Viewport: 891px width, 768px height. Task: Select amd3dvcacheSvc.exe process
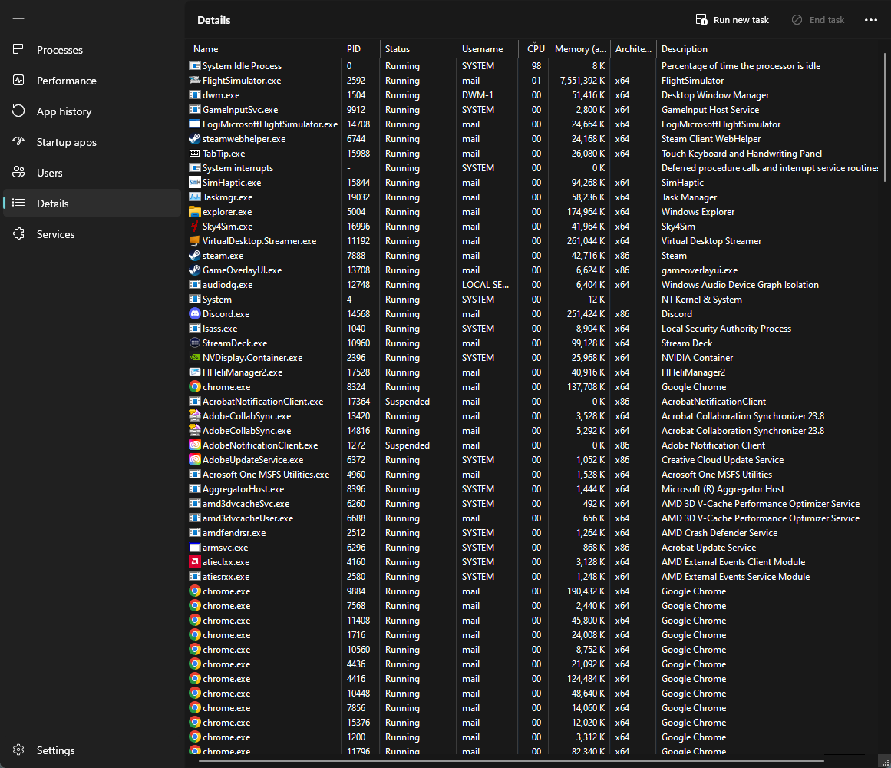[533, 504]
